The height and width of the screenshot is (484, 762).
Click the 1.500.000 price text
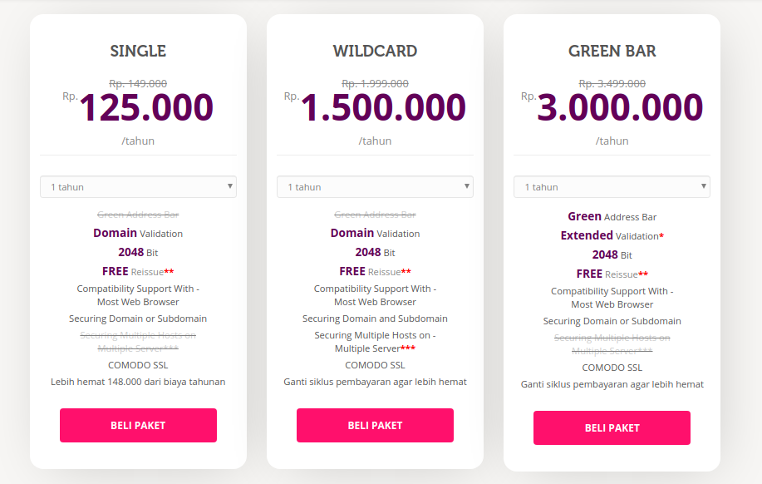383,107
